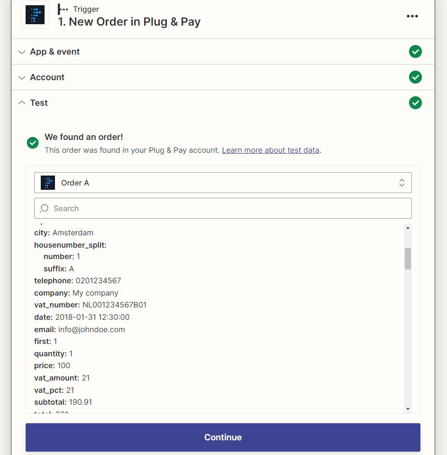The width and height of the screenshot is (447, 455).
Task: Collapse the Test section
Action: point(39,103)
